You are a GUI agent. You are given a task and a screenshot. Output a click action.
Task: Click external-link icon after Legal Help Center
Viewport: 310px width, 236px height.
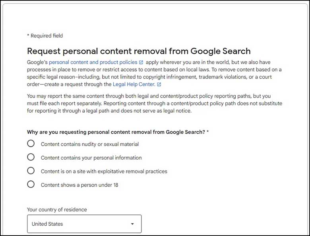[159, 84]
